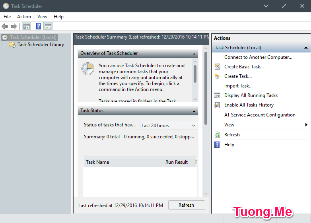This screenshot has width=311, height=223.
Task: Click the green Refresh icon in Actions
Action: tap(218, 135)
